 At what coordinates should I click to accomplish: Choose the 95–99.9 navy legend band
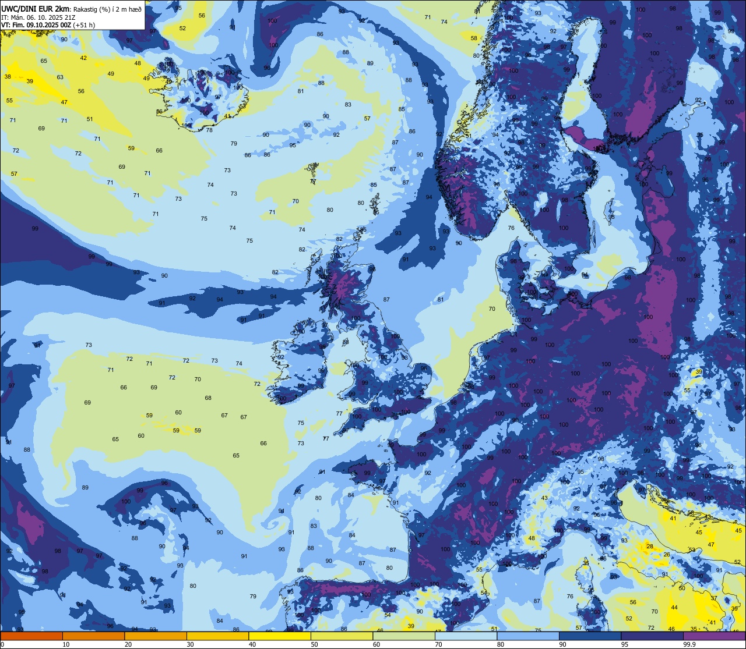coord(652,636)
